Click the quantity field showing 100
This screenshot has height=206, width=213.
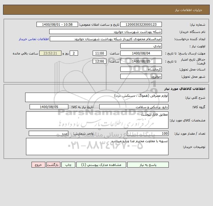[148, 133]
